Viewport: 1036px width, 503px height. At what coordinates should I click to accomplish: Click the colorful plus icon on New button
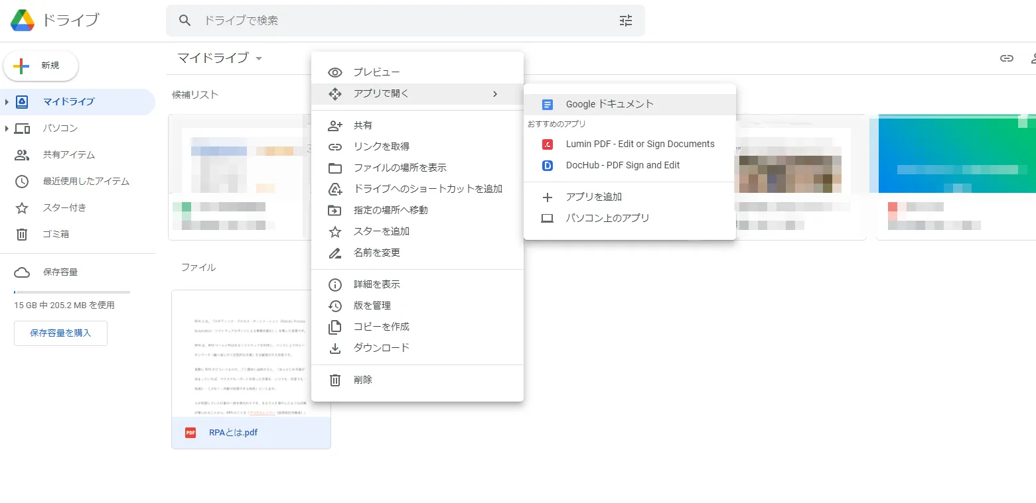[x=21, y=66]
